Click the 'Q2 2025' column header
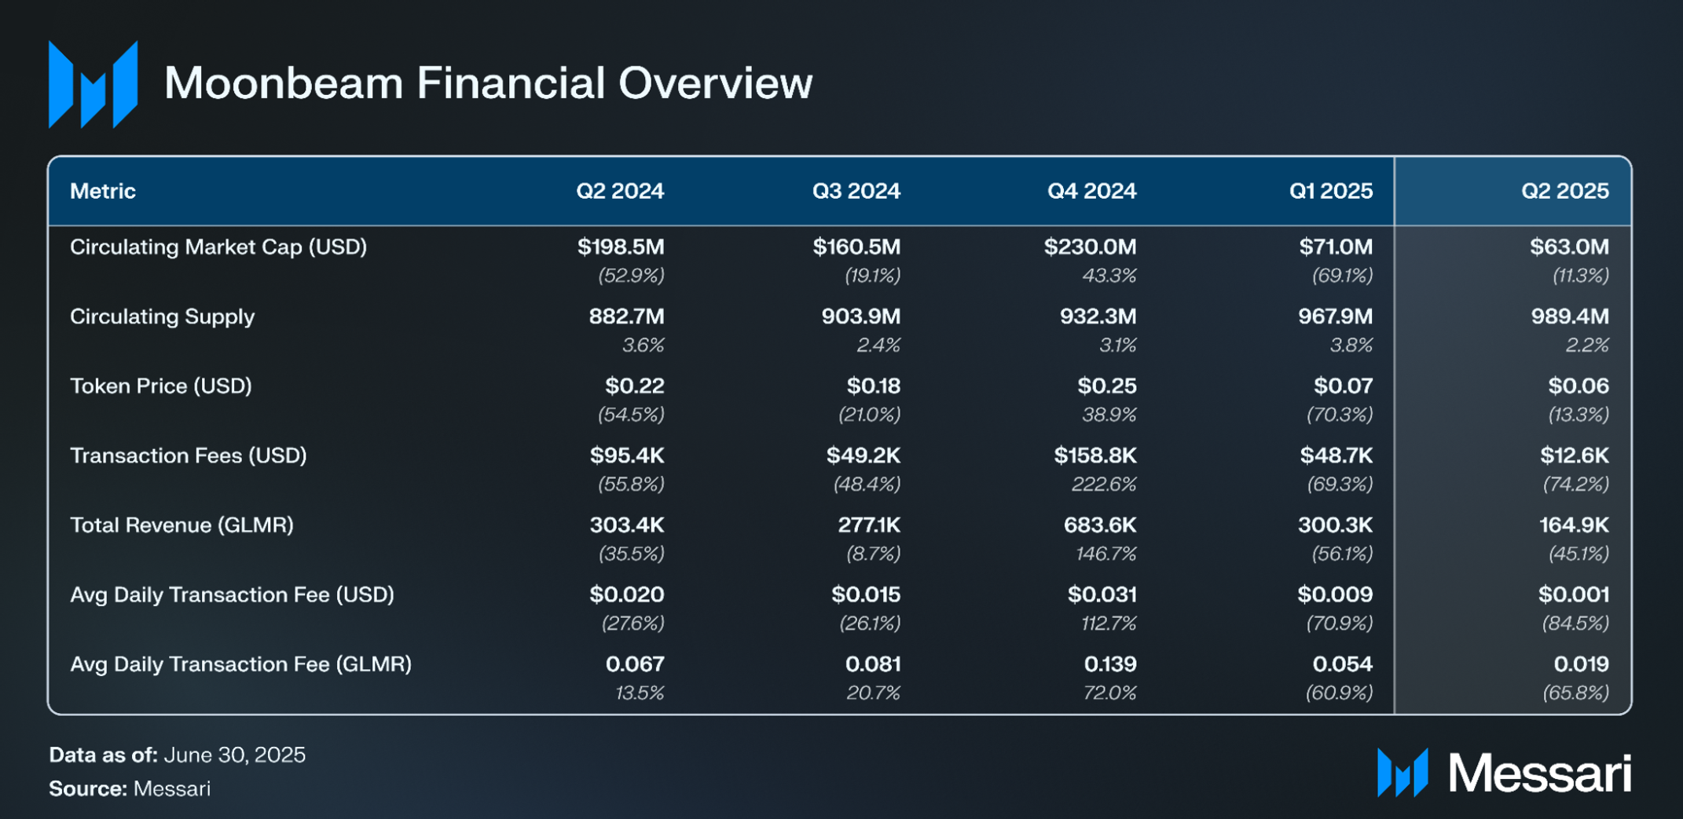The width and height of the screenshot is (1683, 819). click(x=1565, y=191)
